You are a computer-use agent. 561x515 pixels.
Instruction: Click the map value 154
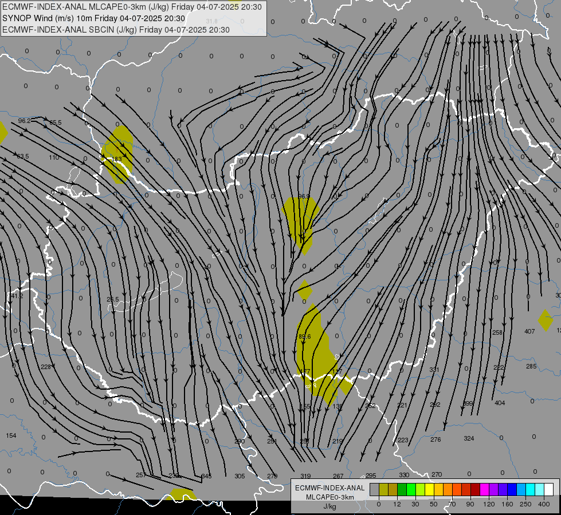[x=11, y=435]
